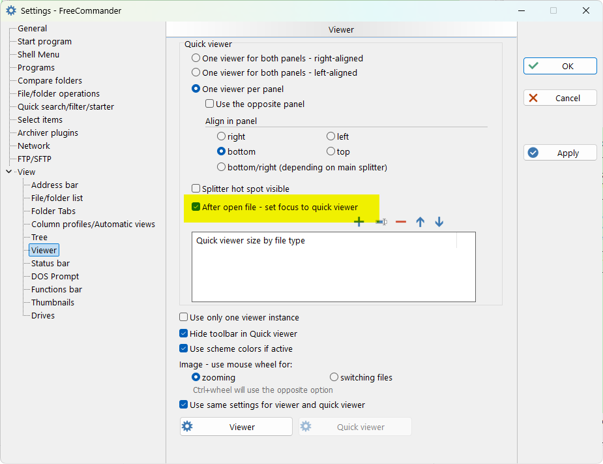Click the green plus add entry icon

359,222
